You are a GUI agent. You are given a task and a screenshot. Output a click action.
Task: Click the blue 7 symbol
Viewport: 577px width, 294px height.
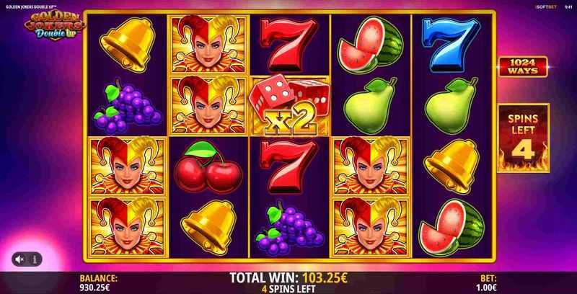tap(451, 44)
